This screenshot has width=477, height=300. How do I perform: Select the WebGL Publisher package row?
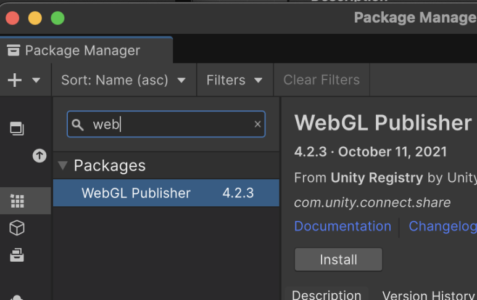(x=166, y=193)
